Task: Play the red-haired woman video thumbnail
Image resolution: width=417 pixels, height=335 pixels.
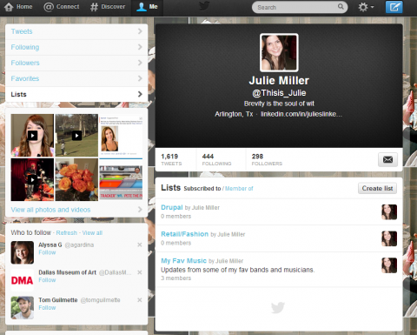Action: (x=32, y=136)
